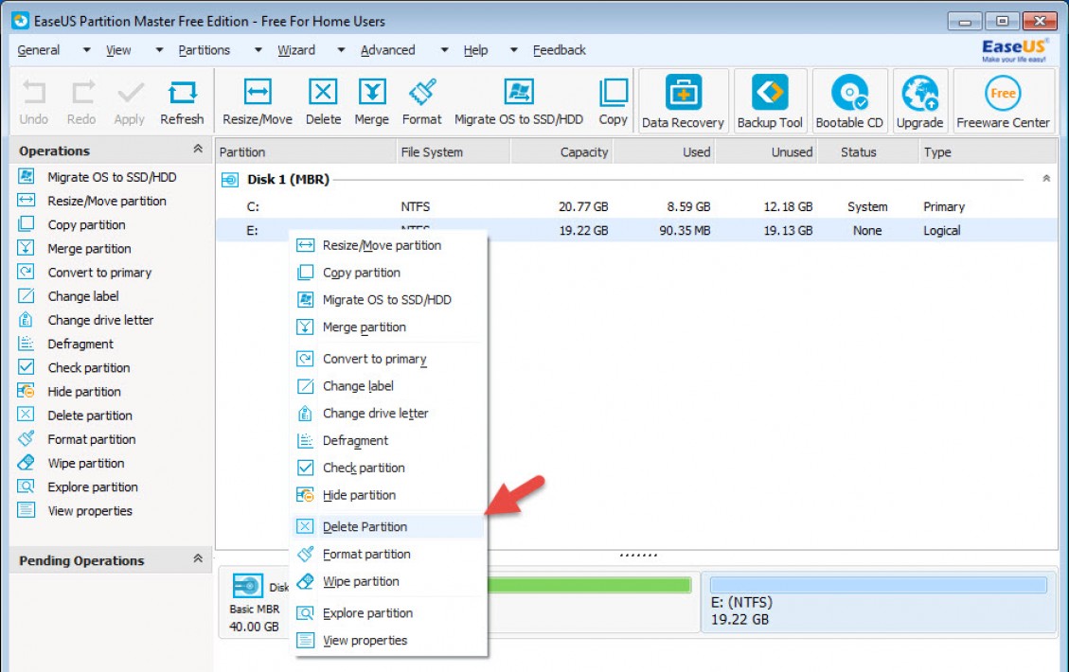
Task: Expand the Advanced menu dropdown arrow
Action: click(x=444, y=50)
